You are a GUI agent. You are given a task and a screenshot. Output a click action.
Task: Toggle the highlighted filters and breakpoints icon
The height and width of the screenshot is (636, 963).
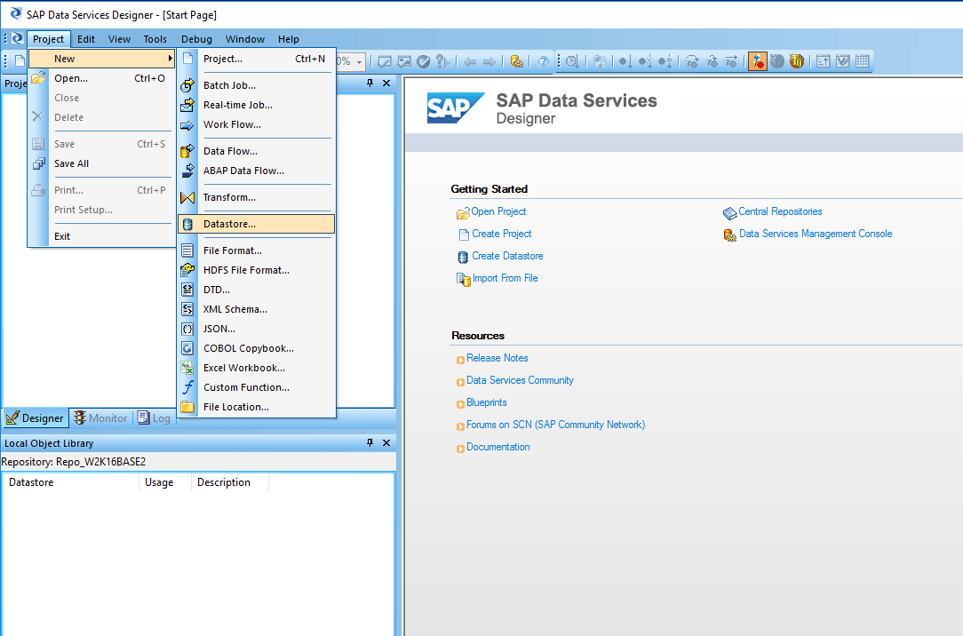click(757, 60)
